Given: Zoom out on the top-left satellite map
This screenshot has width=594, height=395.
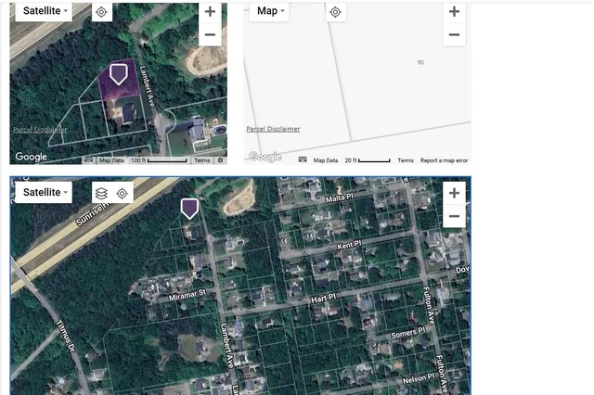Looking at the screenshot, I should coord(210,35).
